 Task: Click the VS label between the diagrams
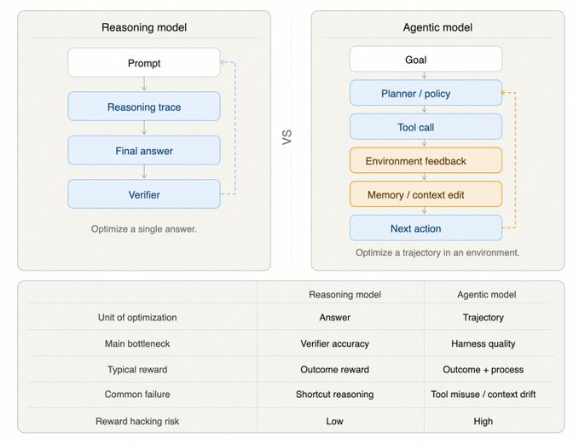[x=288, y=137]
